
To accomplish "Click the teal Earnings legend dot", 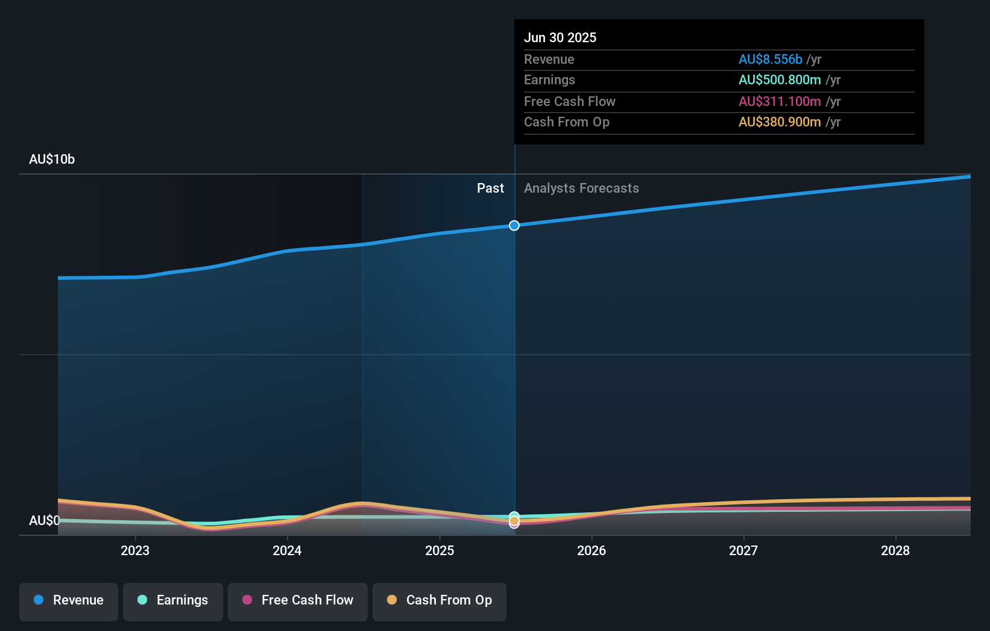I will [x=142, y=600].
